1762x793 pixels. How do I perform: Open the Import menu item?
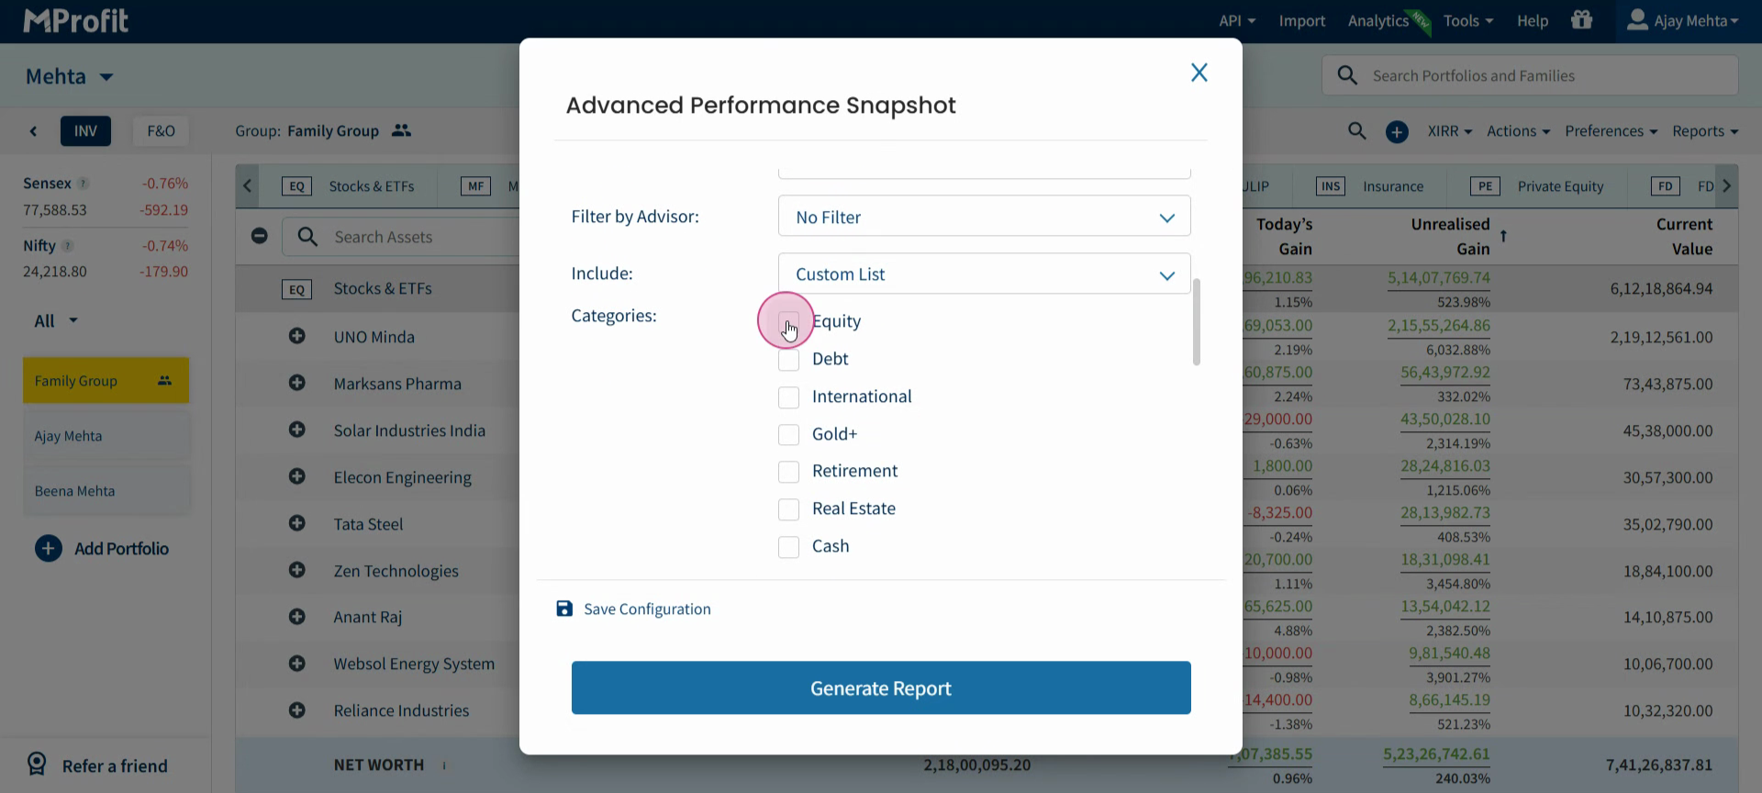[x=1301, y=20]
